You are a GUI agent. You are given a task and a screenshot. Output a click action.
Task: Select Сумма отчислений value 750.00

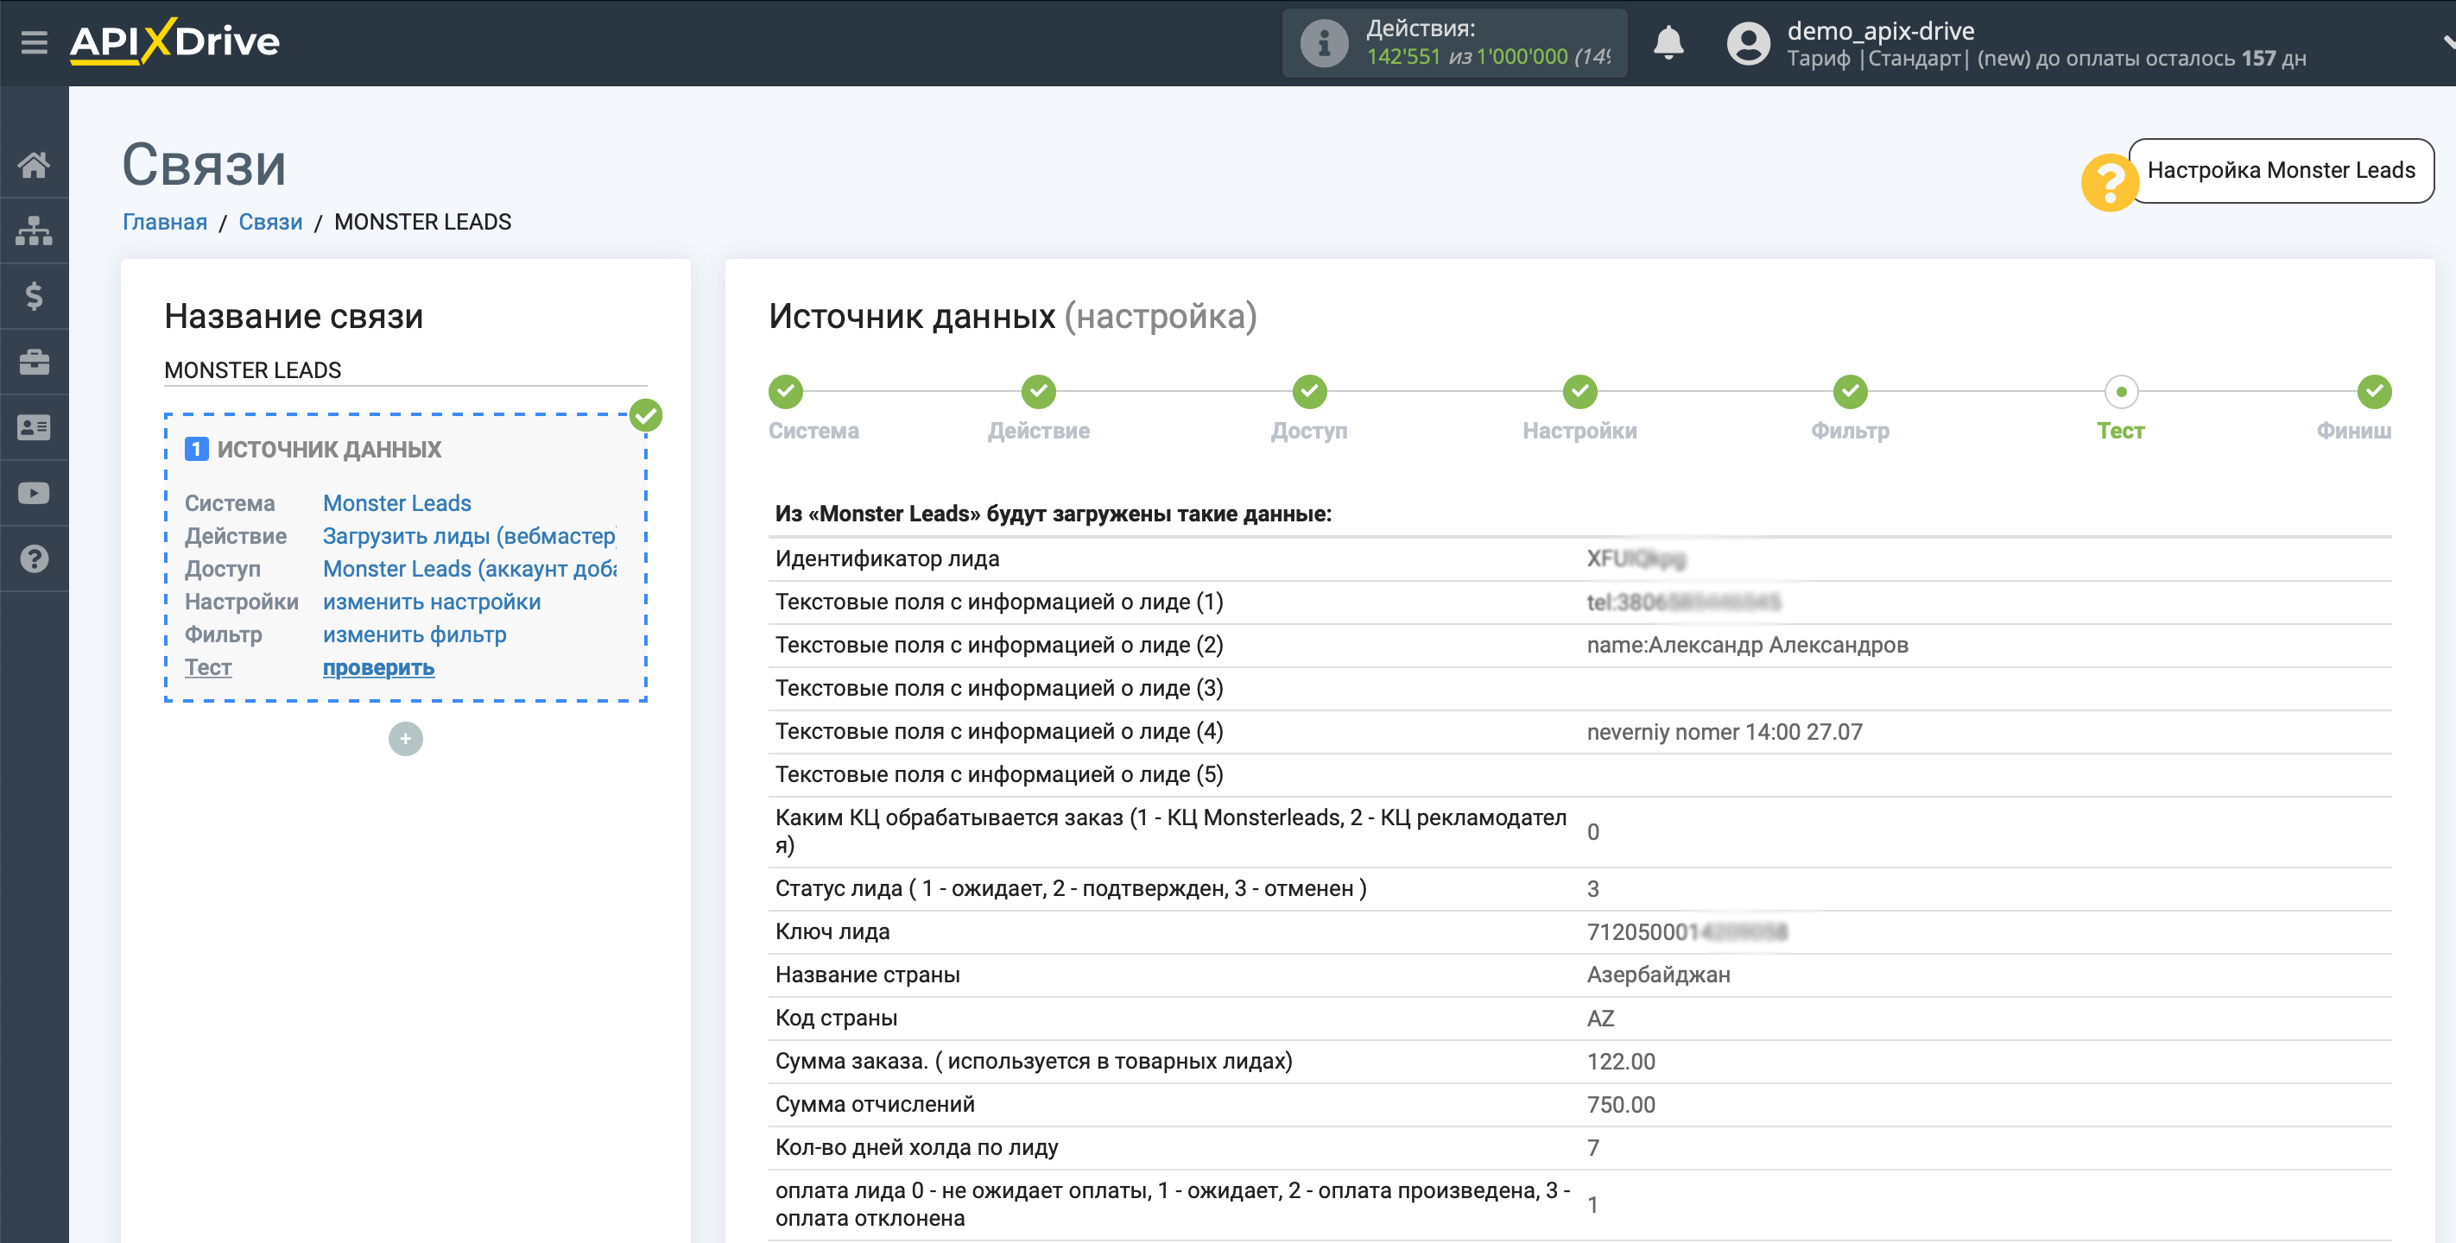point(1620,1105)
